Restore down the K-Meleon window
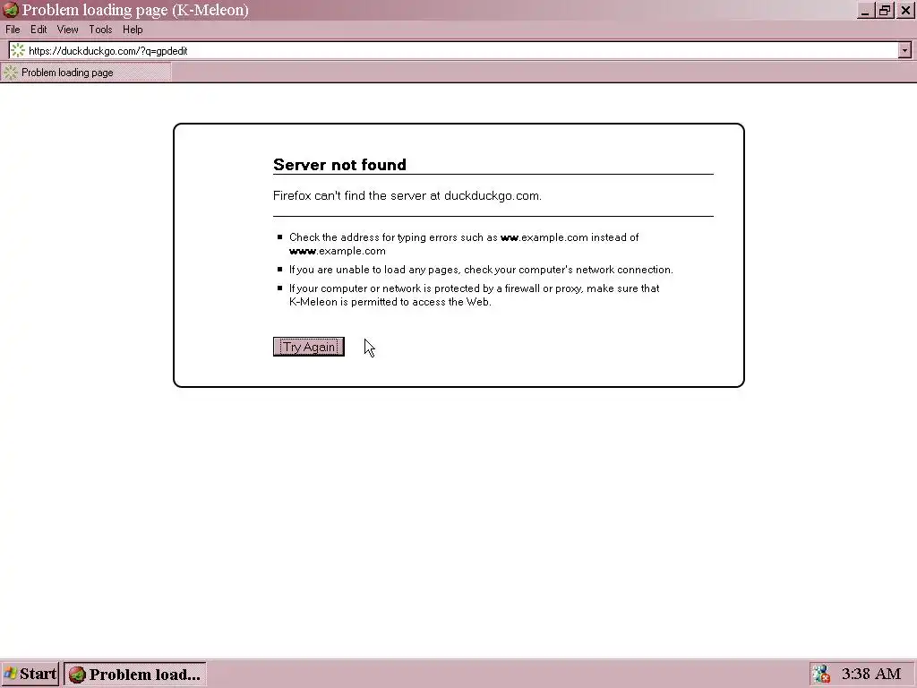917x688 pixels. point(885,10)
